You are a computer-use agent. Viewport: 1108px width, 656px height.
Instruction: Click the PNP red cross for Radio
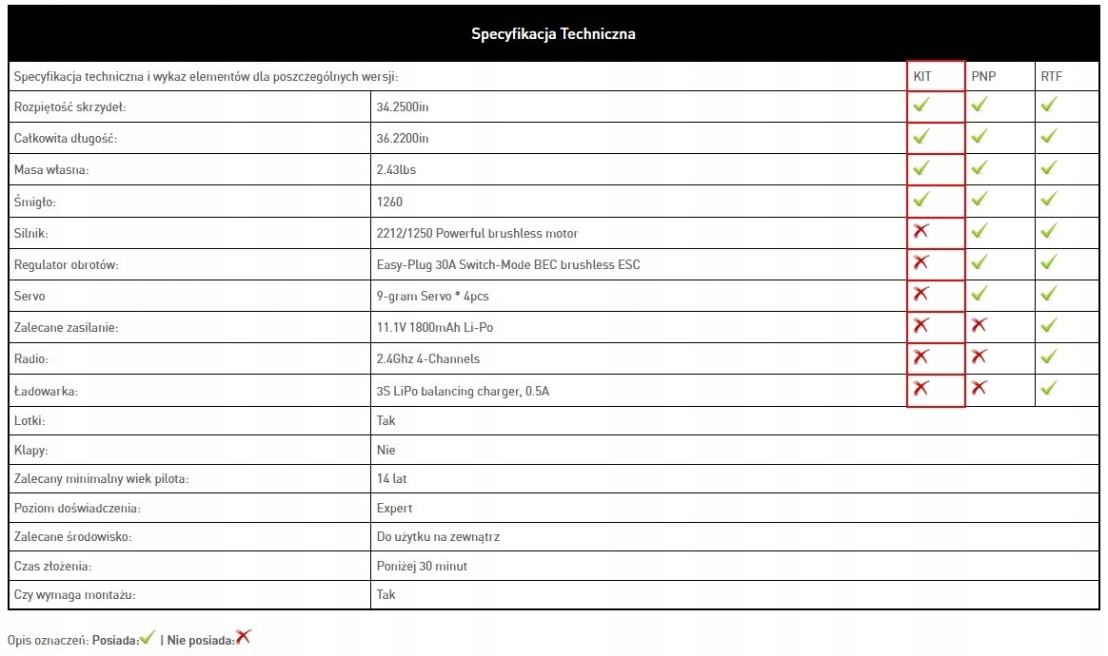click(979, 357)
